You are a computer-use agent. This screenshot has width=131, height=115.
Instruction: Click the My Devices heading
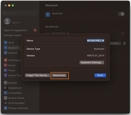pyautogui.click(x=52, y=27)
